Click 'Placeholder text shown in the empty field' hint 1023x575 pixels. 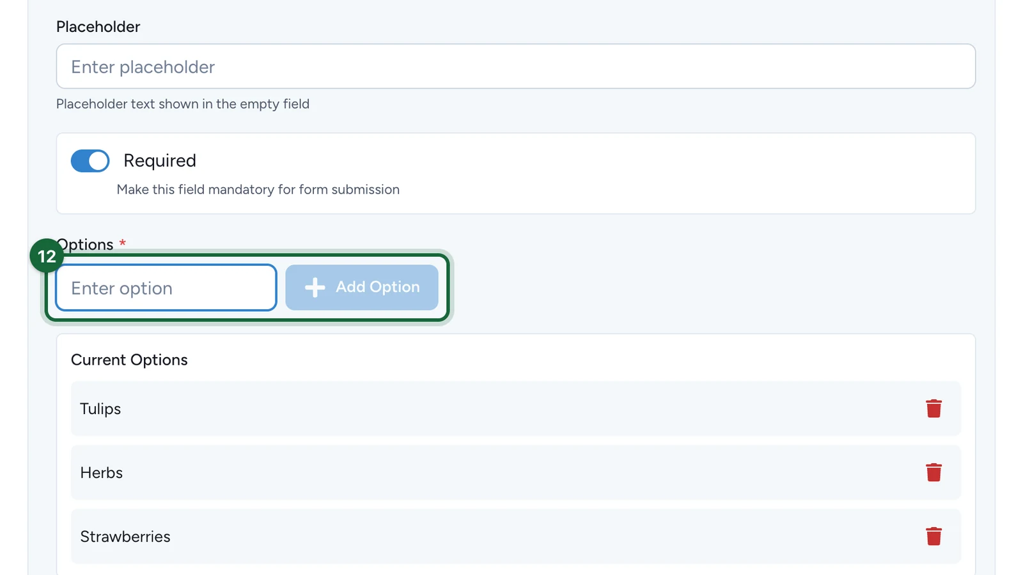pos(183,103)
